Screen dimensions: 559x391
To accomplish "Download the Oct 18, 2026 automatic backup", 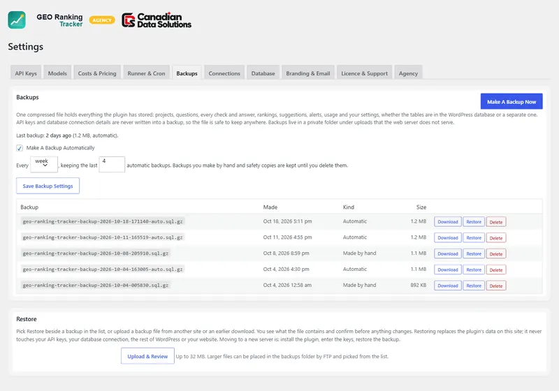I will click(x=448, y=221).
